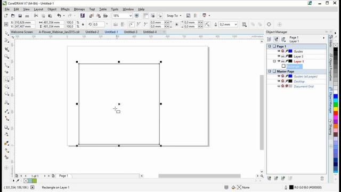Select the Color Eyedropper tool
This screenshot has height=192, width=341.
6,143
